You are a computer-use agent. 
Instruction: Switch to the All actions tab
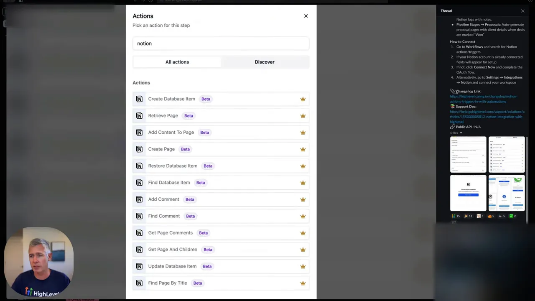[177, 61]
